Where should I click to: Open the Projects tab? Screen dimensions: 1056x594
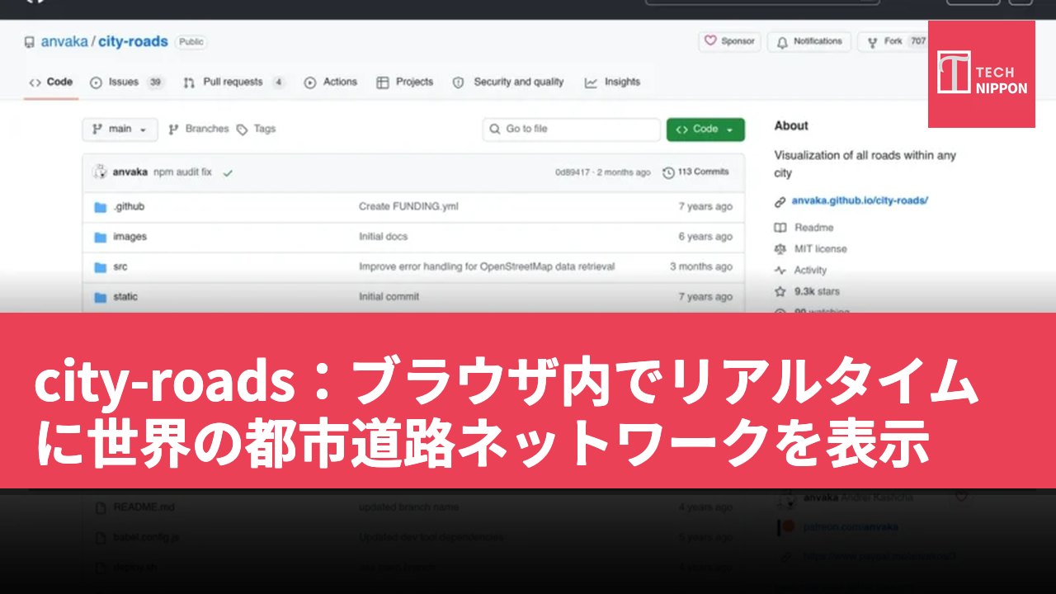(405, 82)
